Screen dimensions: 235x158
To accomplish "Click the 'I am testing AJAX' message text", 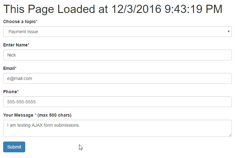I will 43,125.
